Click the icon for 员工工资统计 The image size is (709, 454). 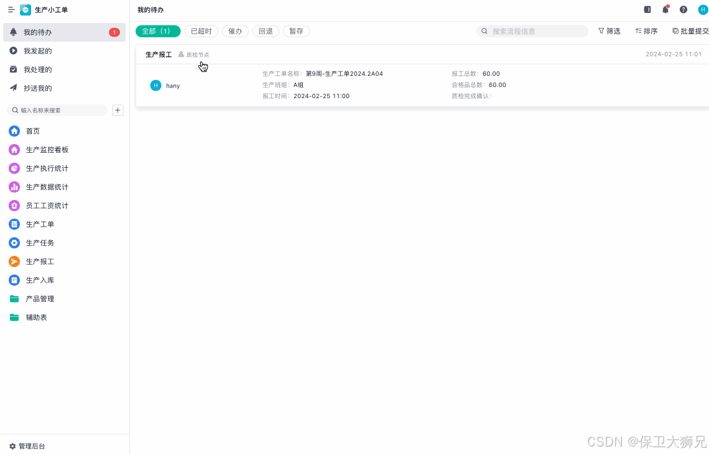point(14,206)
